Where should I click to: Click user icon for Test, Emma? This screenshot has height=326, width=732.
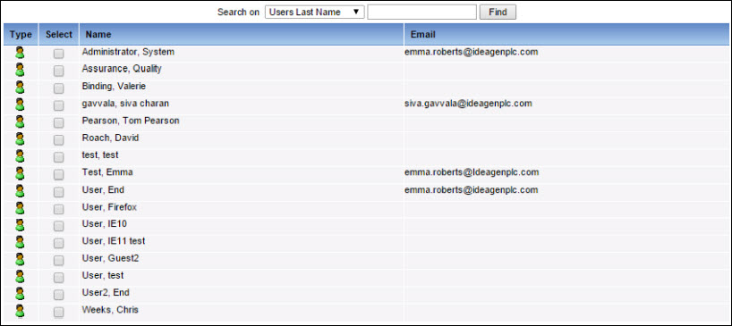[x=20, y=173]
